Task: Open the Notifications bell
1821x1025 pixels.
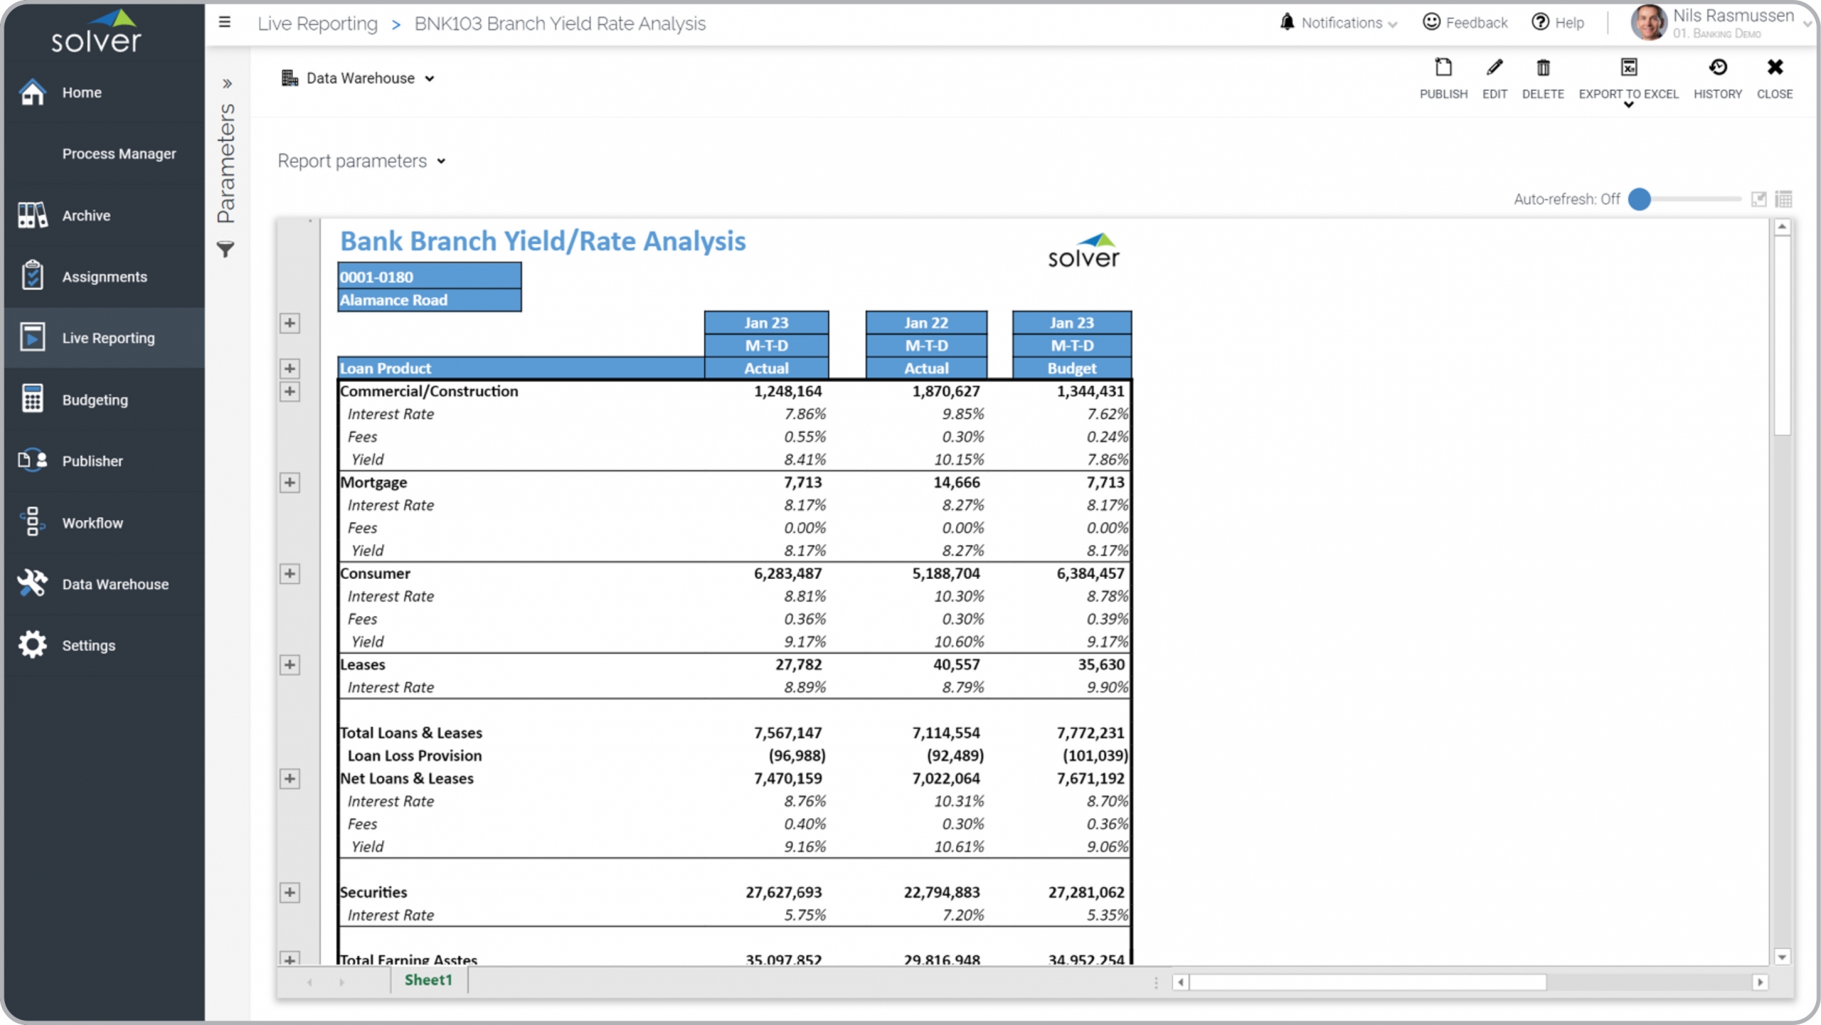Action: click(x=1287, y=22)
